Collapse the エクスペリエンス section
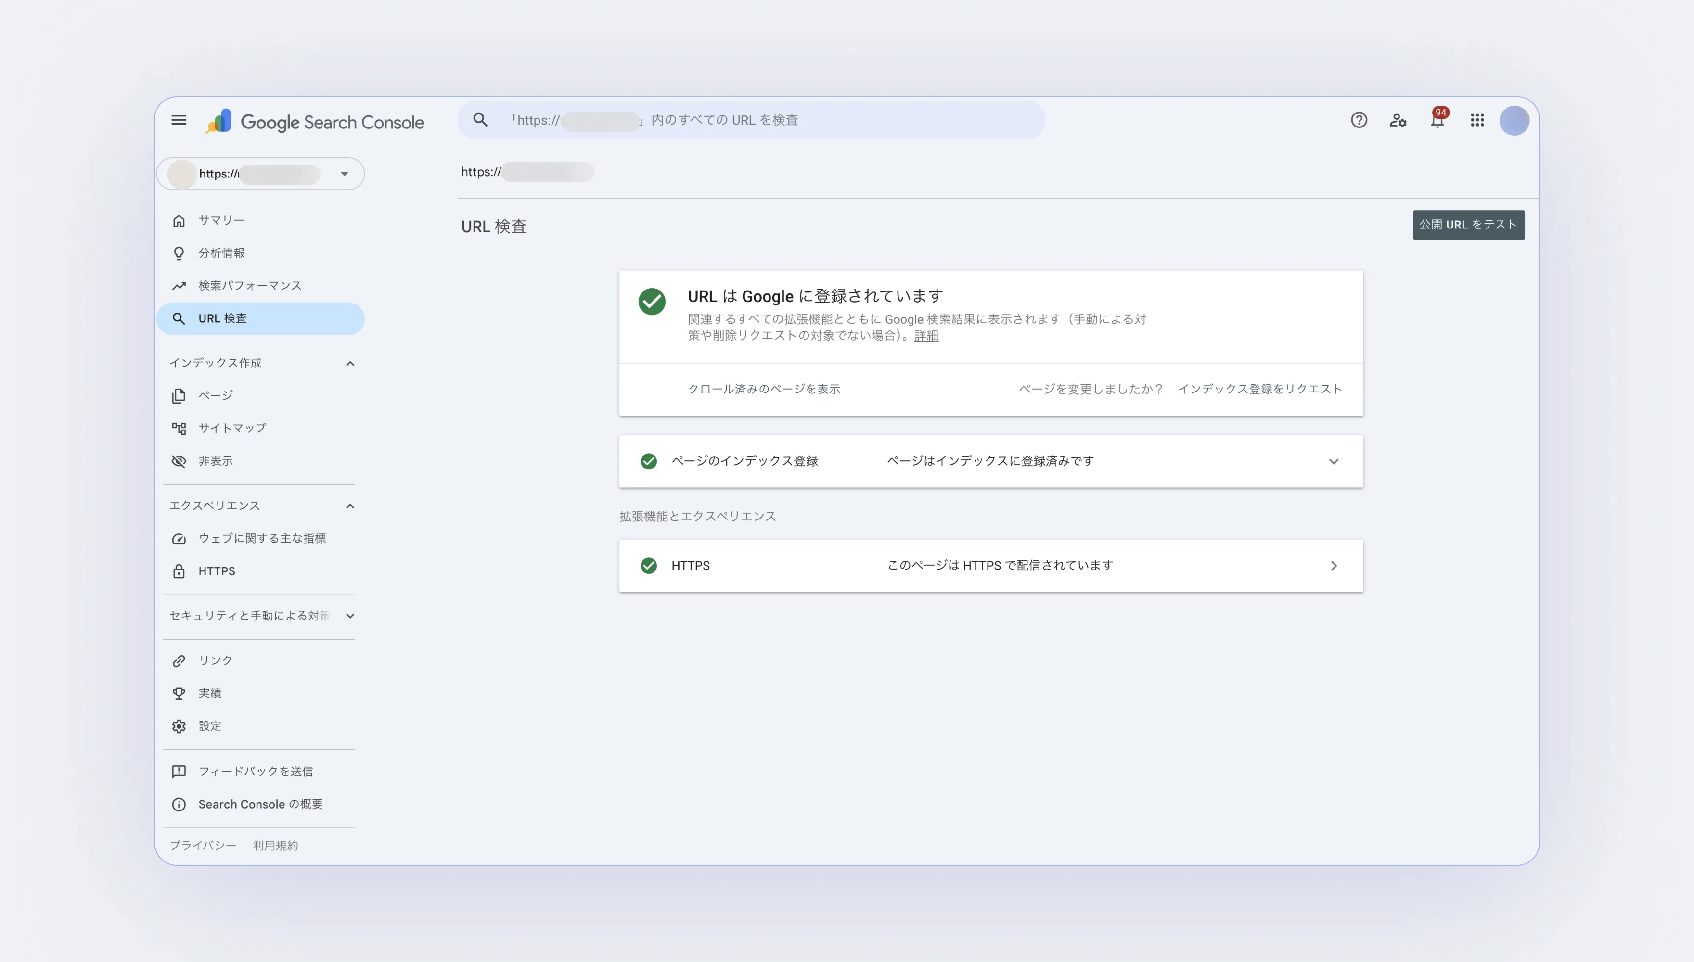Image resolution: width=1694 pixels, height=962 pixels. (x=350, y=506)
